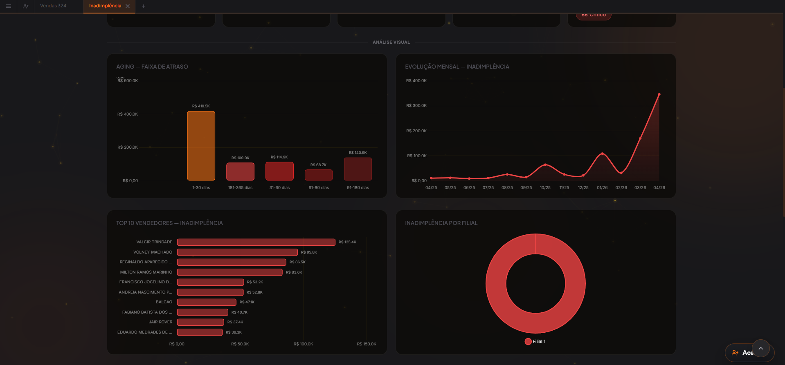Select the 181-365 dias bar
Viewport: 785px width, 365px height.
241,171
